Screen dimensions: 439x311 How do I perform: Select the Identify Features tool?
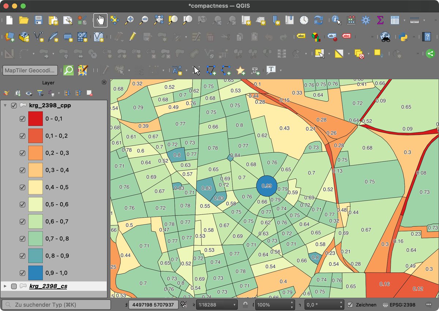pos(337,20)
